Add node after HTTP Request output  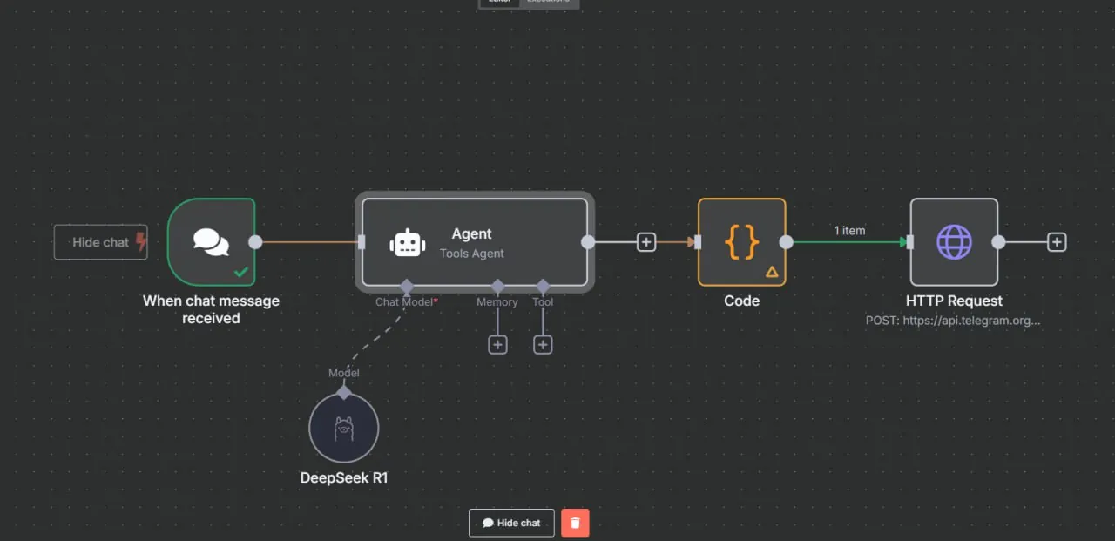pyautogui.click(x=1057, y=242)
